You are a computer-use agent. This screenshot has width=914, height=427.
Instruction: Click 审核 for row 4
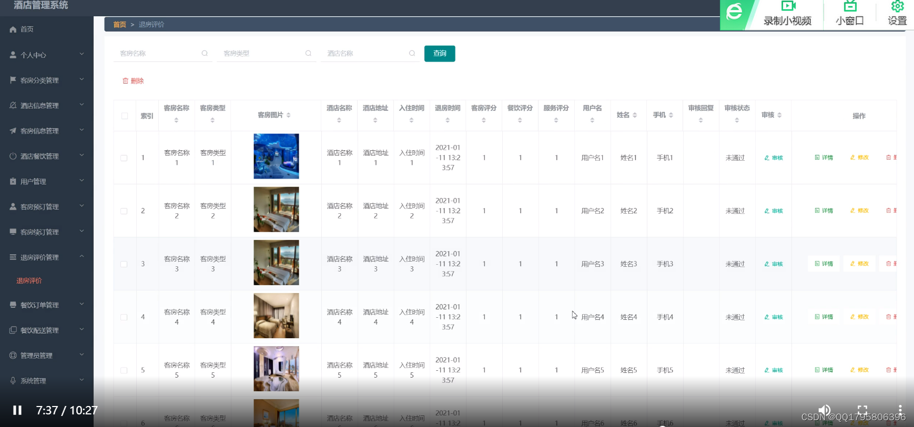coord(774,317)
